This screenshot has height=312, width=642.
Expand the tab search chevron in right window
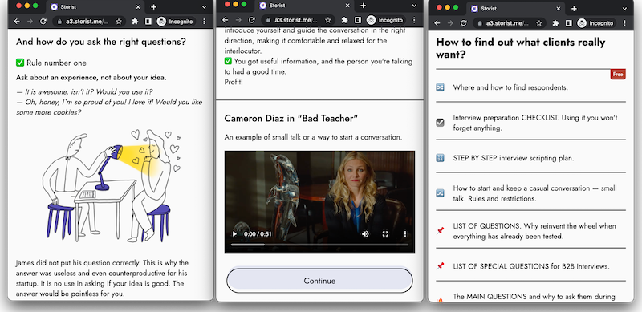[x=624, y=9]
